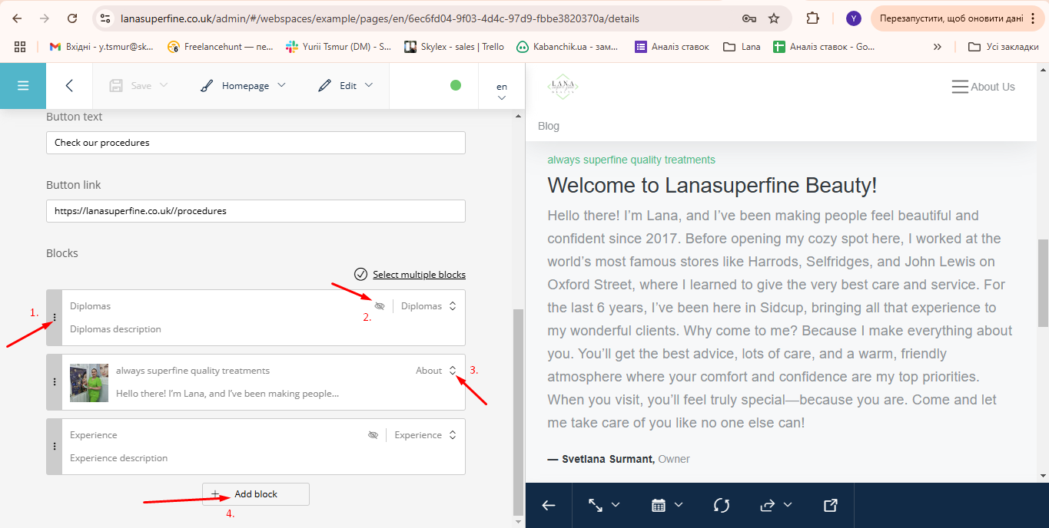Open preview in new window icon

830,505
